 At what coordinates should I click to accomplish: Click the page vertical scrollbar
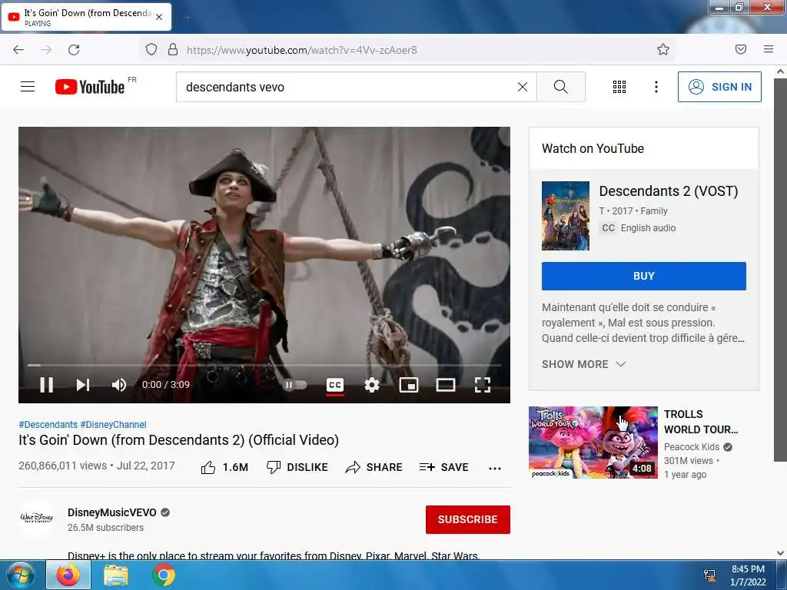click(x=780, y=271)
